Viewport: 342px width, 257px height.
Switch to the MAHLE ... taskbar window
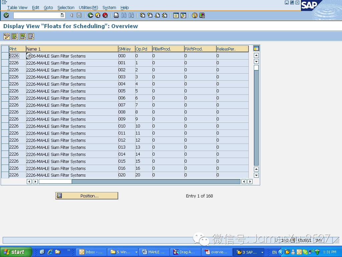click(x=154, y=252)
